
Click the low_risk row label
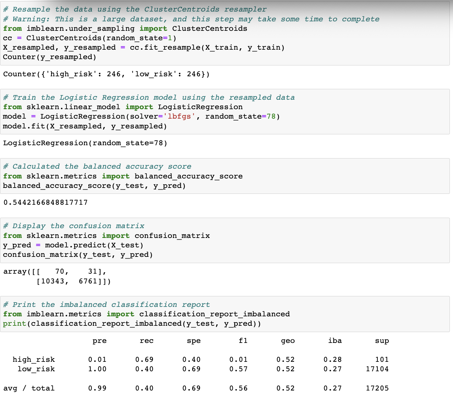tap(36, 369)
